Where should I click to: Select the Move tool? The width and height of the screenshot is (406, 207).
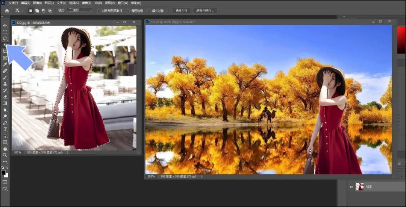pos(5,25)
